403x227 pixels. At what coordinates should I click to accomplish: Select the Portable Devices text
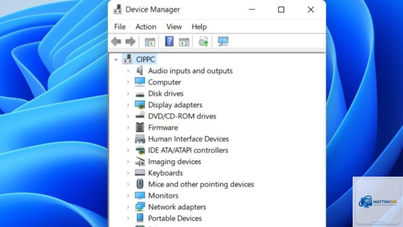175,218
